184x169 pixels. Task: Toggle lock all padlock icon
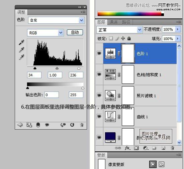pyautogui.click(x=129, y=38)
